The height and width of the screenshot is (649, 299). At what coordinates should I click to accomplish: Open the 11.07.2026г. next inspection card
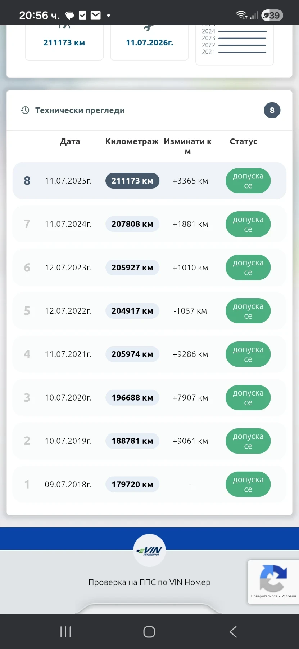click(x=149, y=43)
